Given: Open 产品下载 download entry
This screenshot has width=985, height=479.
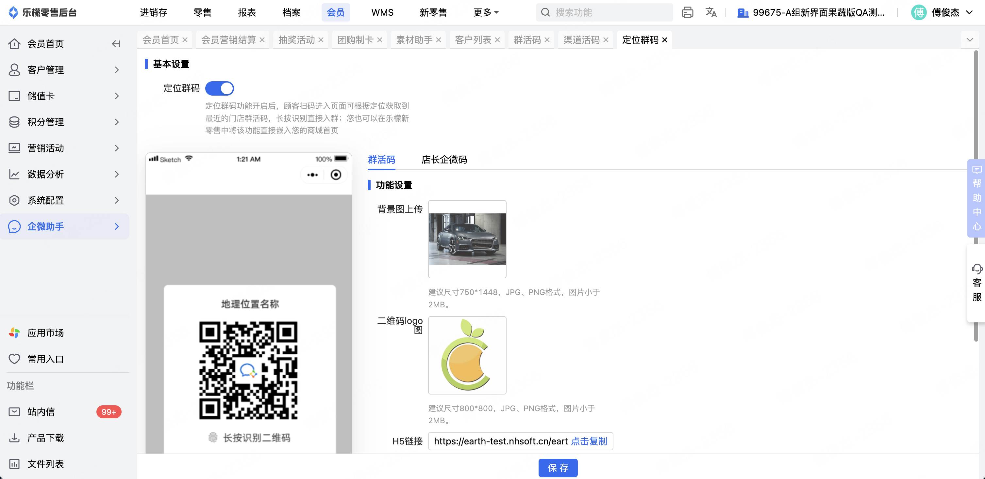Looking at the screenshot, I should point(45,438).
